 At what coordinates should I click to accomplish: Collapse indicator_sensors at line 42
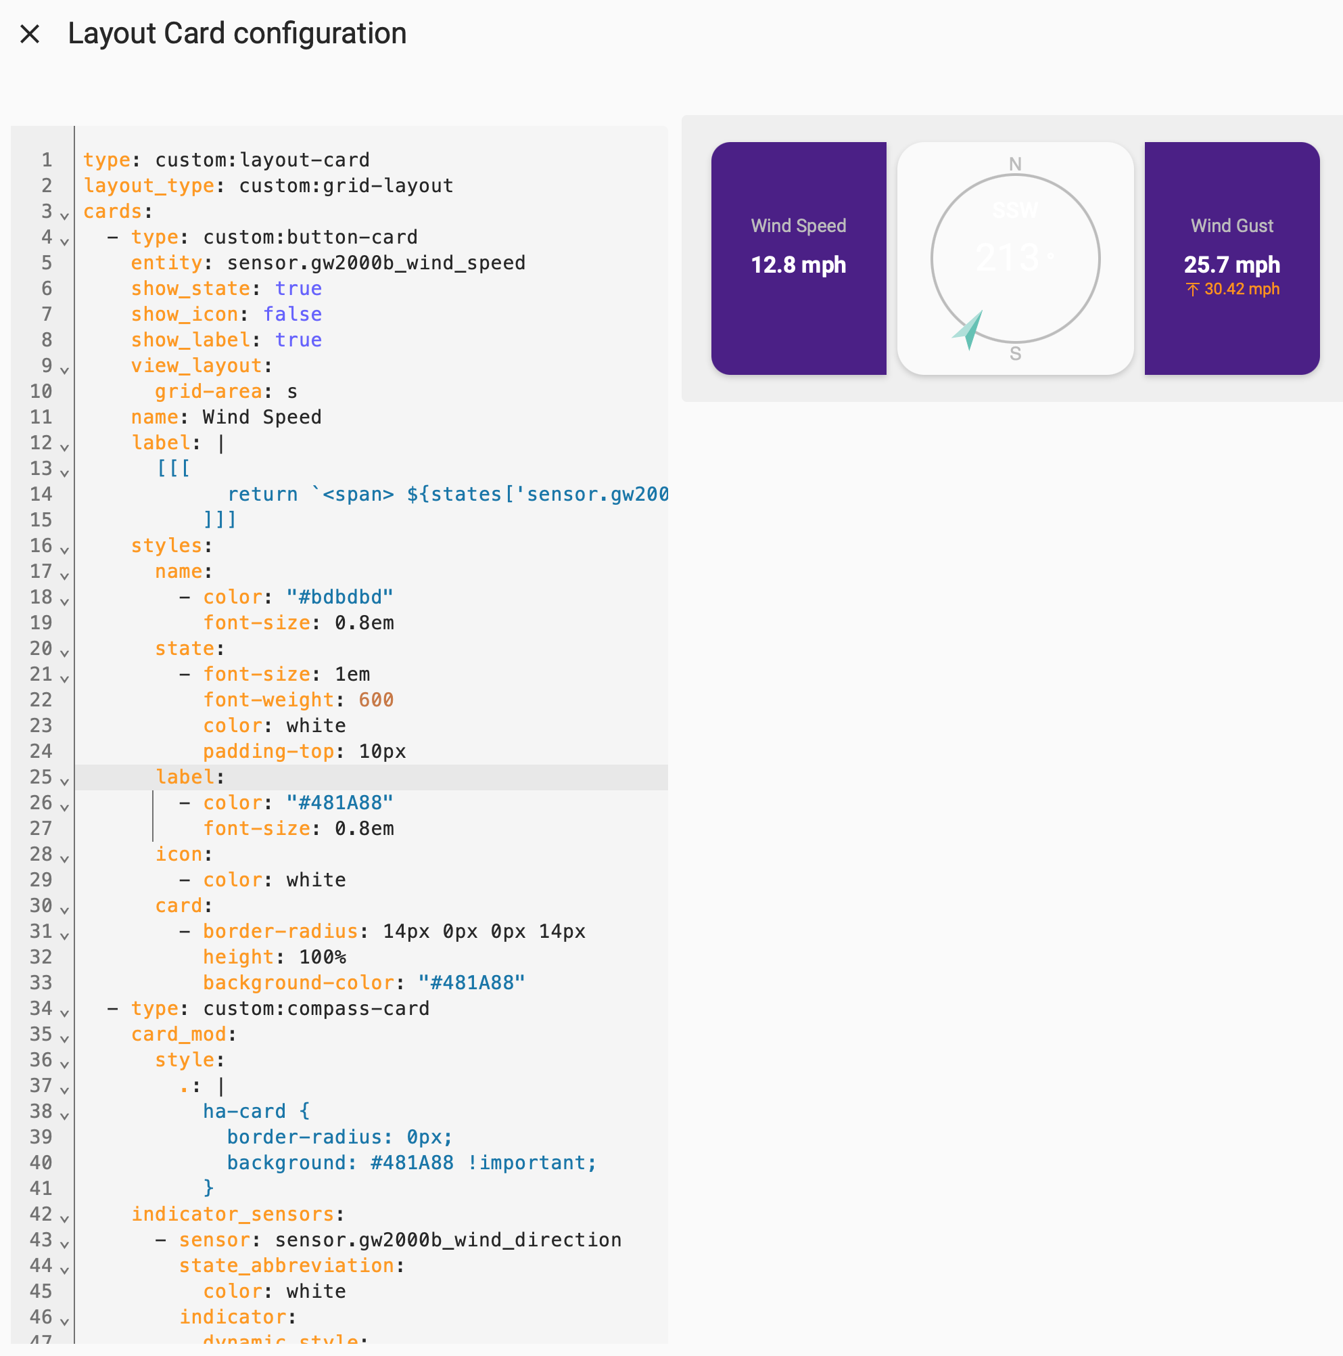click(x=64, y=1219)
